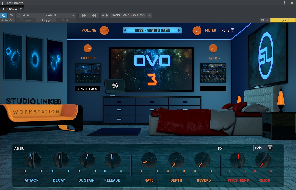This screenshot has width=296, height=190.
Task: Open the Instruments panel title
Action: coord(14,3)
